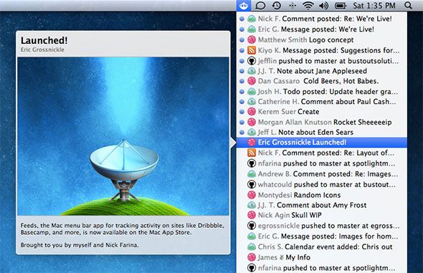Click the RSS icon beside Kiyo K.
Viewport: 423px width, 273px height.
pyautogui.click(x=252, y=50)
